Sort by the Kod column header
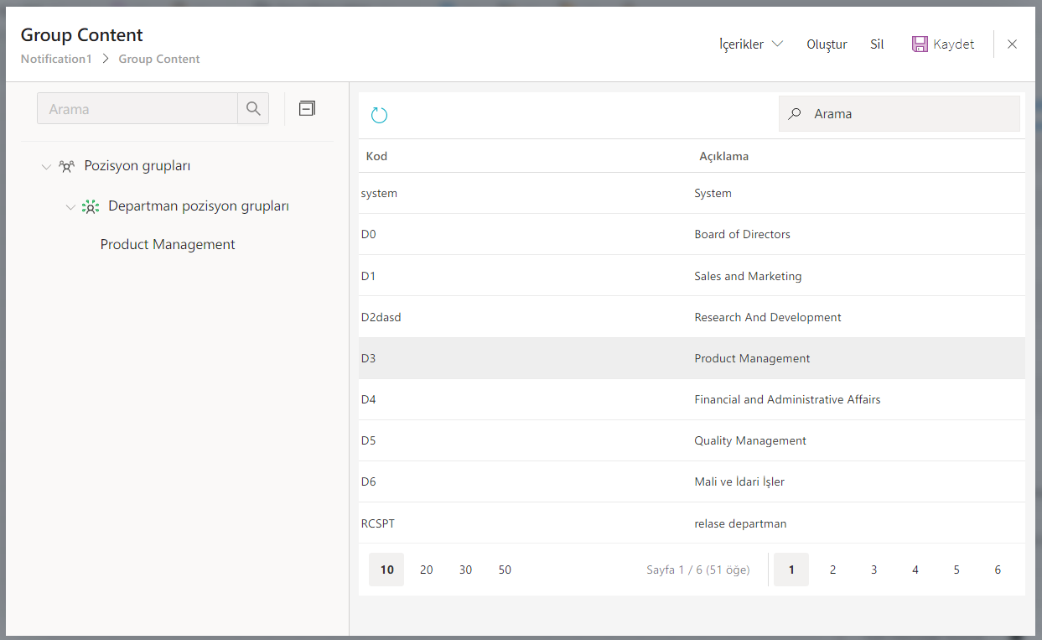 pyautogui.click(x=376, y=156)
